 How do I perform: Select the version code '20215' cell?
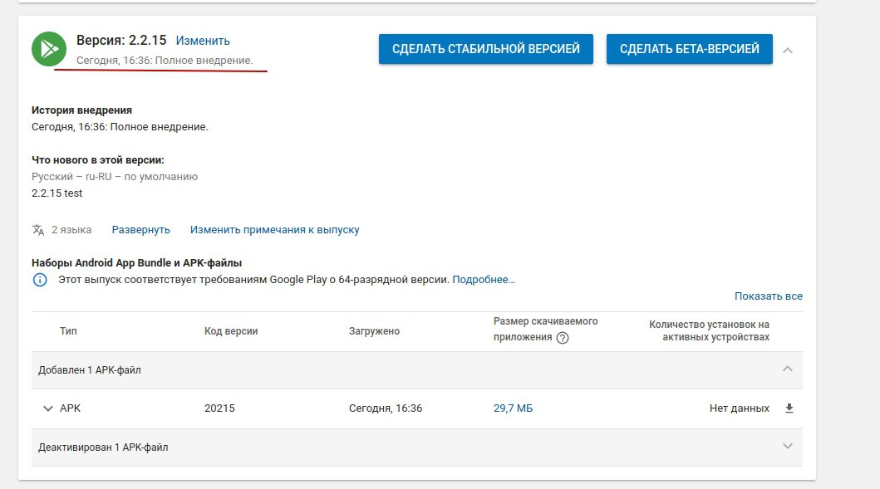219,408
